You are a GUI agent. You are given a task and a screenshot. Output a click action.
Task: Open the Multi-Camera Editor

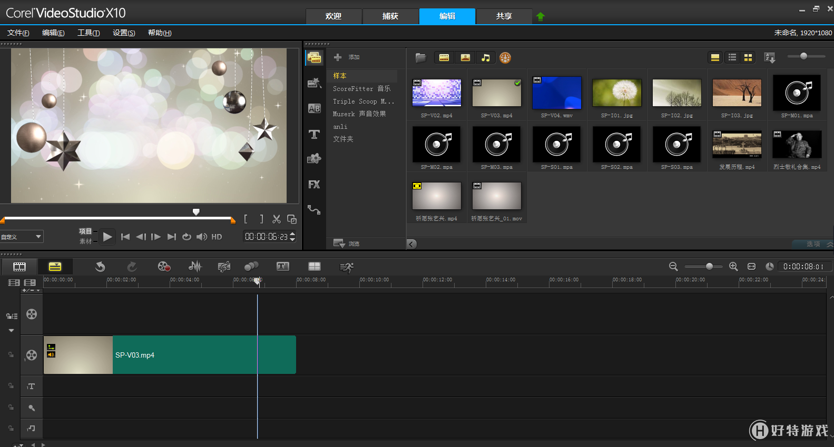point(315,267)
